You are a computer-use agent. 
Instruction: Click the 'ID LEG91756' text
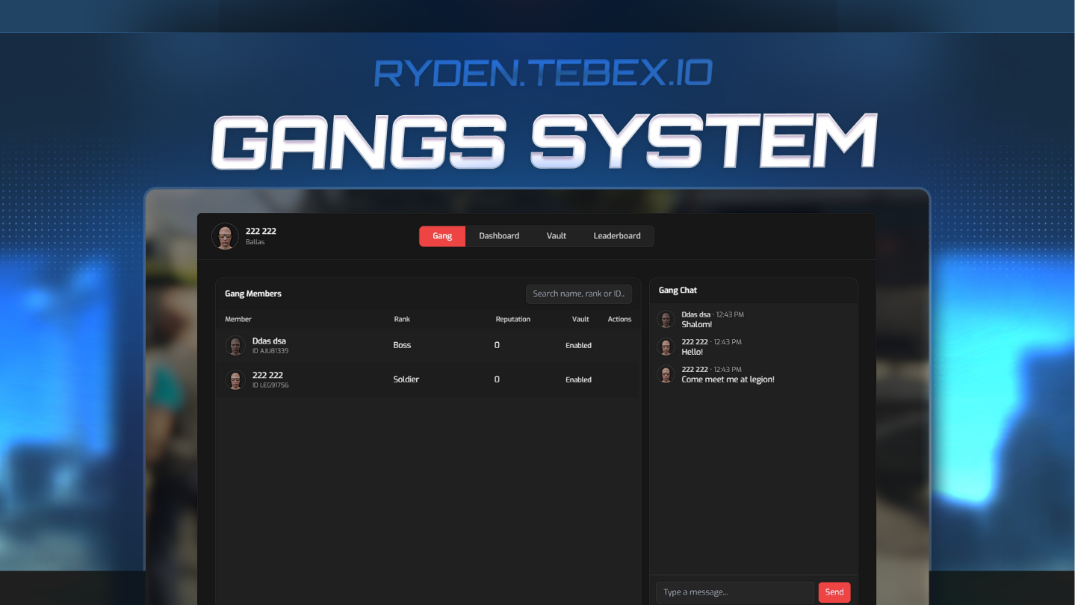(x=270, y=385)
